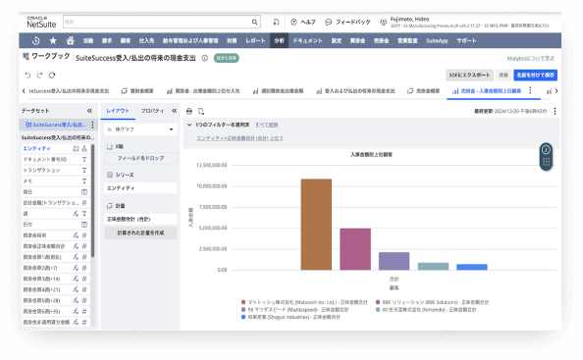Open the エンティティ top 5 filter link
The height and width of the screenshot is (360, 583).
239,138
